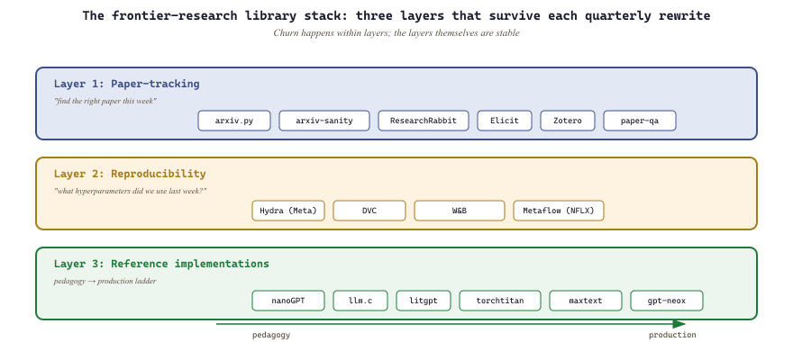Click the ResearchRabbit box

[424, 121]
